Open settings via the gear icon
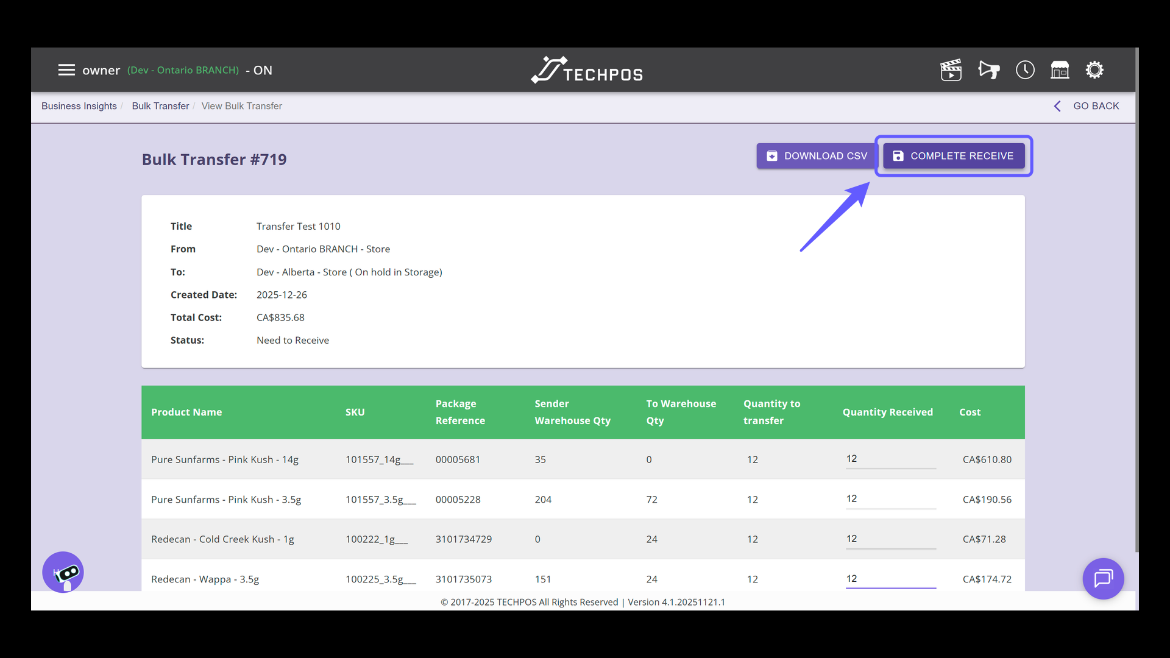1170x658 pixels. click(1095, 69)
